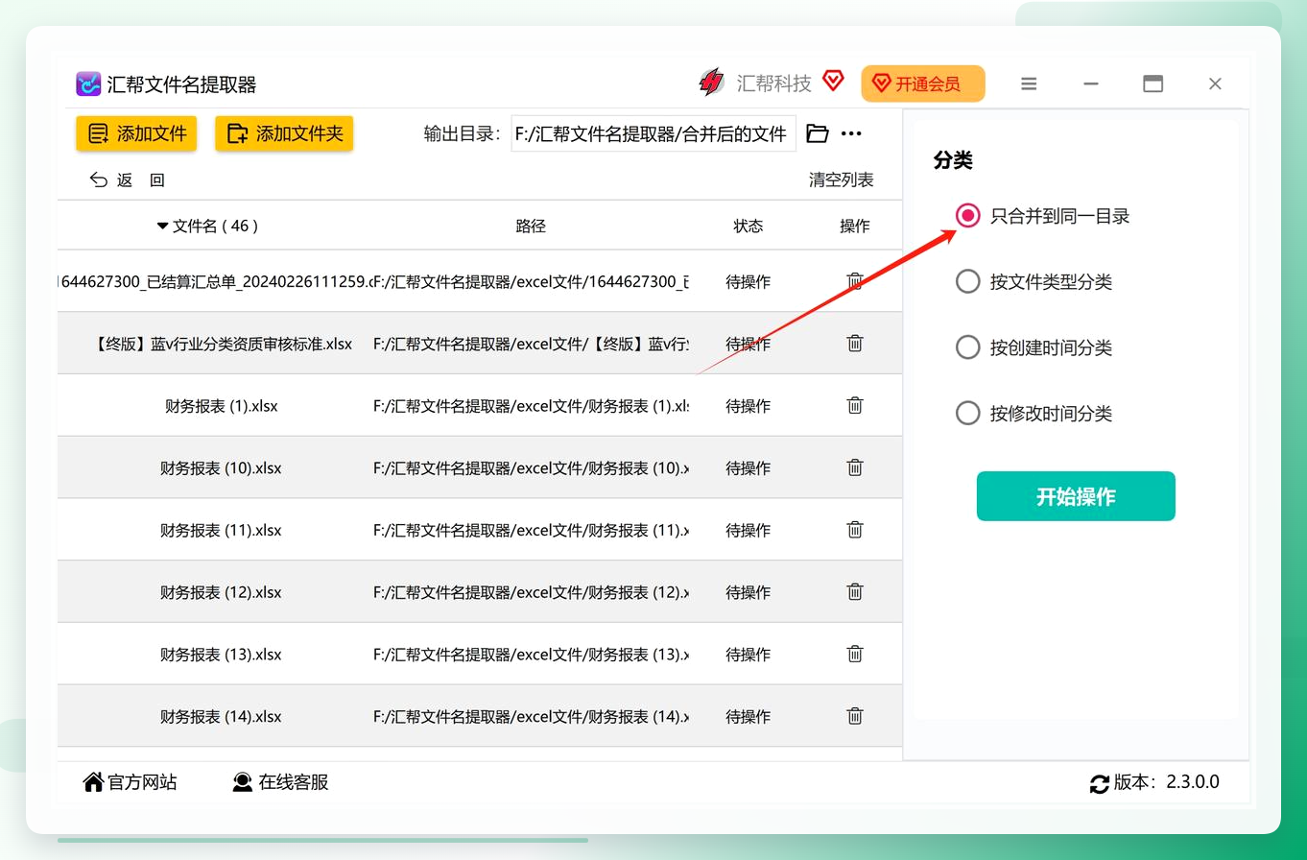Select 【终版】蓝v行业分类资质审核标准.xlsx file name

(x=223, y=343)
